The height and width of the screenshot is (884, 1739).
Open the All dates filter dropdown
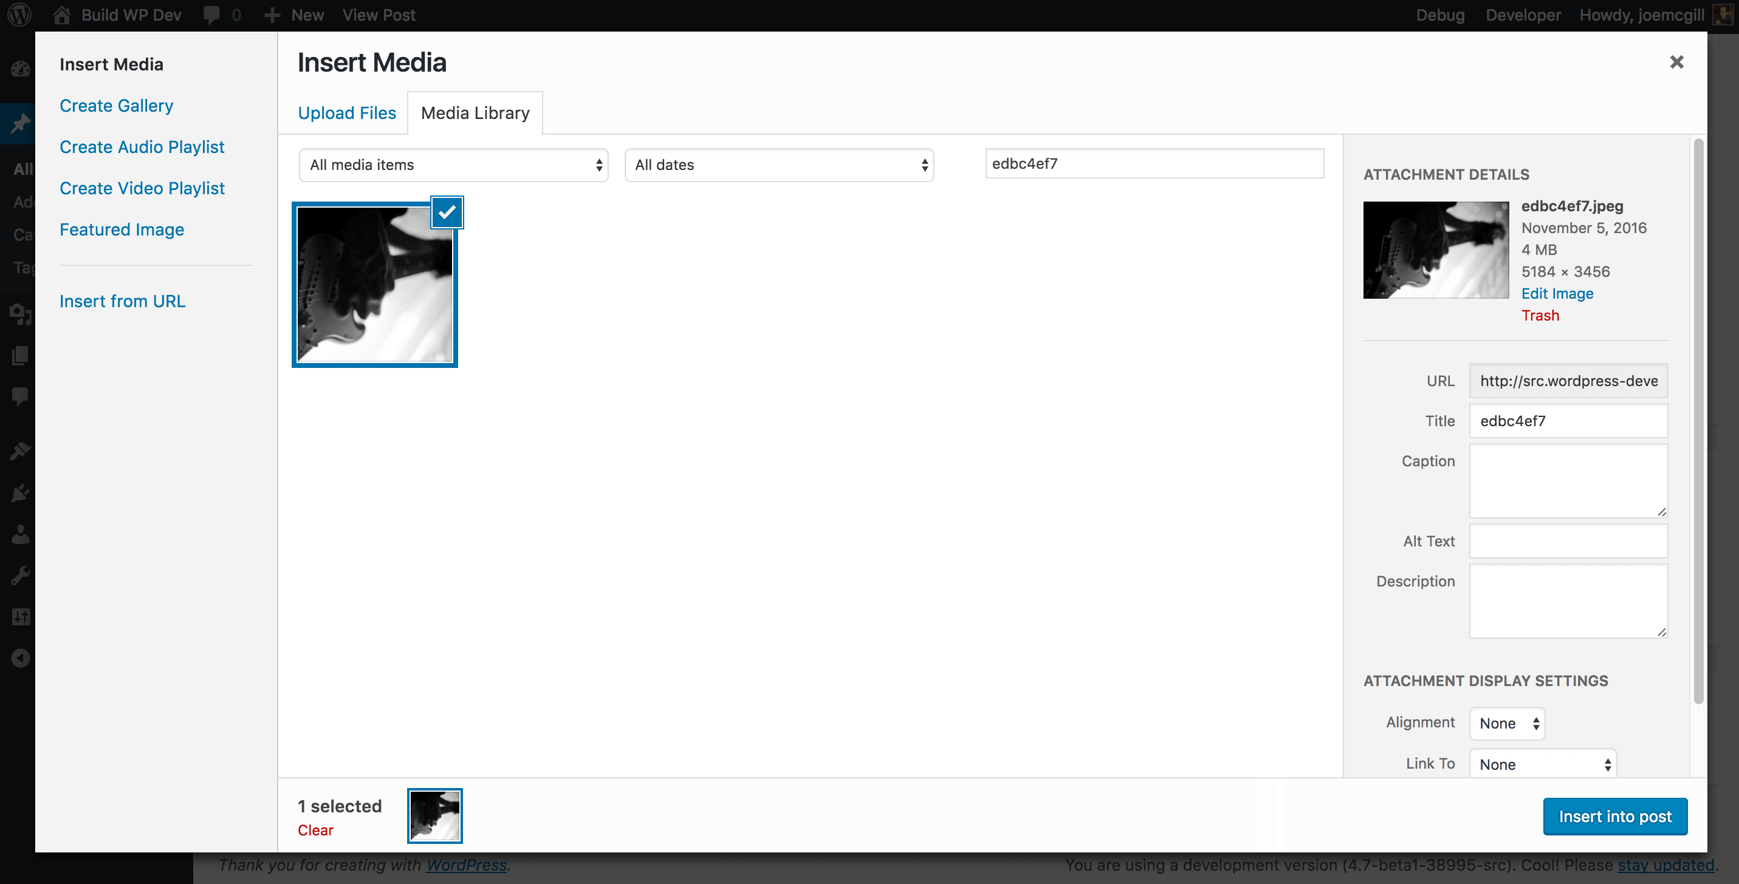point(779,165)
